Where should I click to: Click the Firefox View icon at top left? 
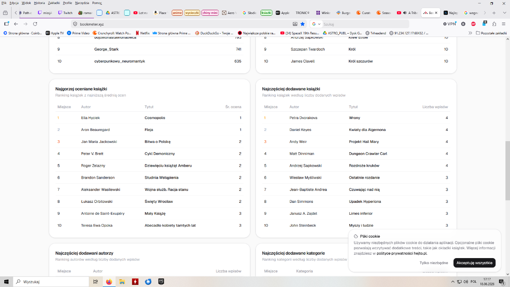pyautogui.click(x=6, y=13)
